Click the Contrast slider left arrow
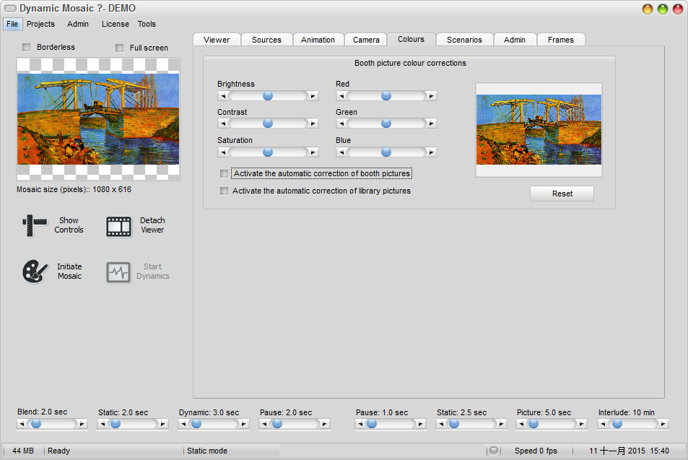688x460 pixels. tap(223, 123)
